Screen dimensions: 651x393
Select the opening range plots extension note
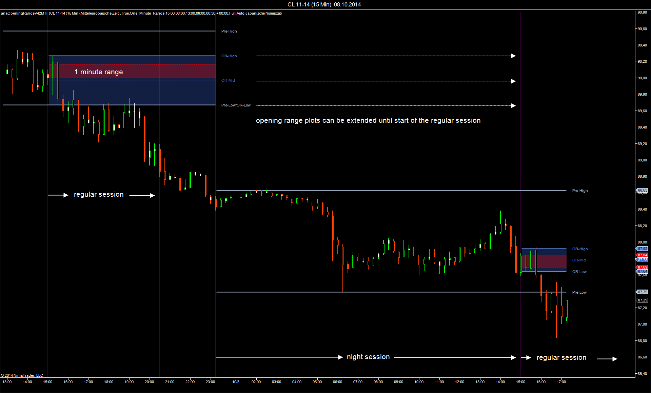368,120
